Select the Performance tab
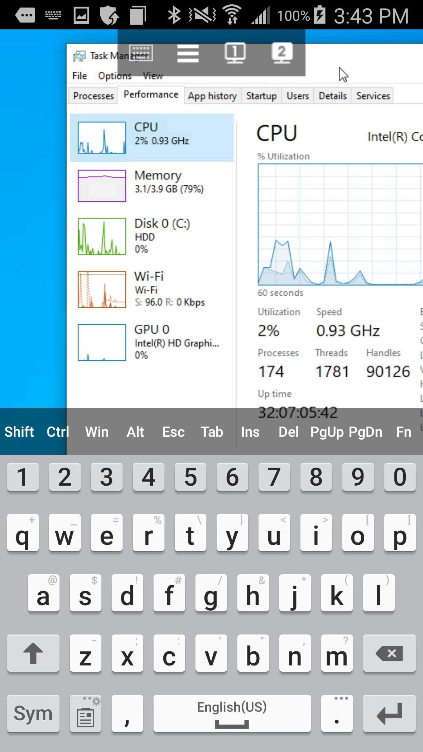This screenshot has width=423, height=752. tap(151, 95)
